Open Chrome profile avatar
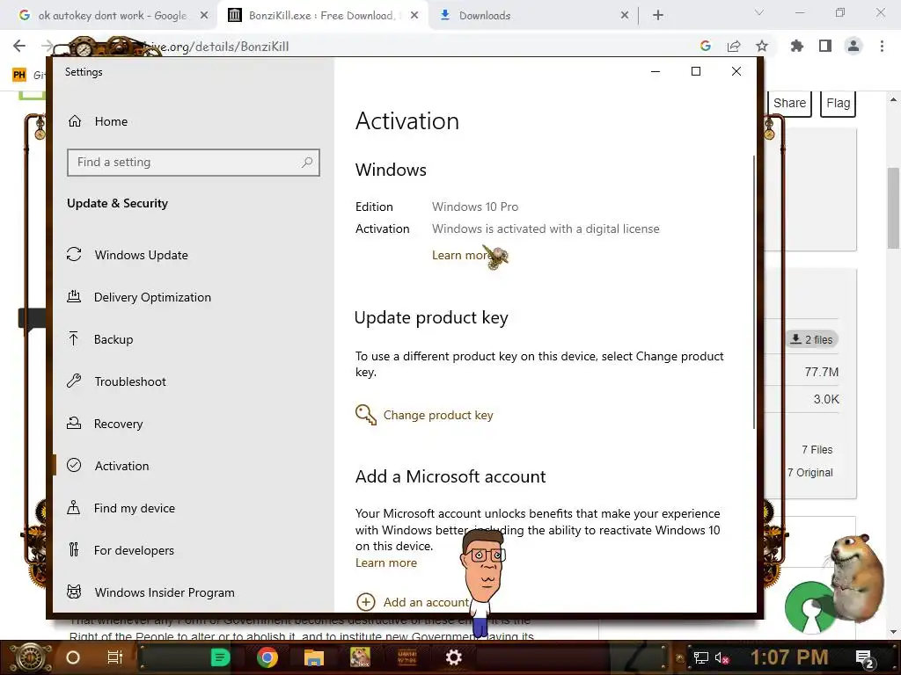Viewport: 901px width, 675px height. [853, 46]
